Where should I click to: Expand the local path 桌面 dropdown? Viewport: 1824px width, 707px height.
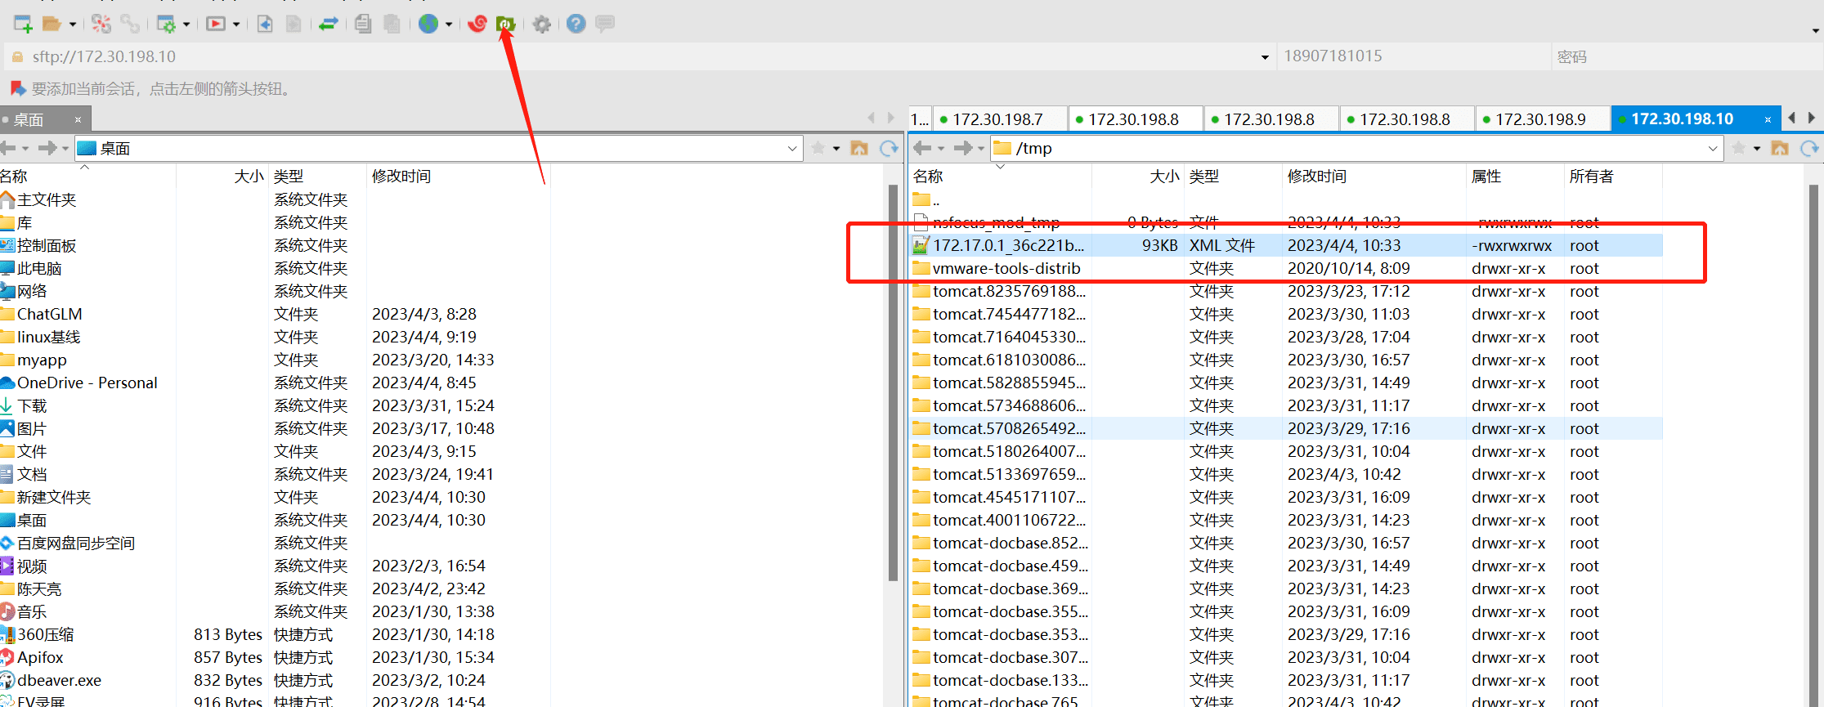point(791,148)
